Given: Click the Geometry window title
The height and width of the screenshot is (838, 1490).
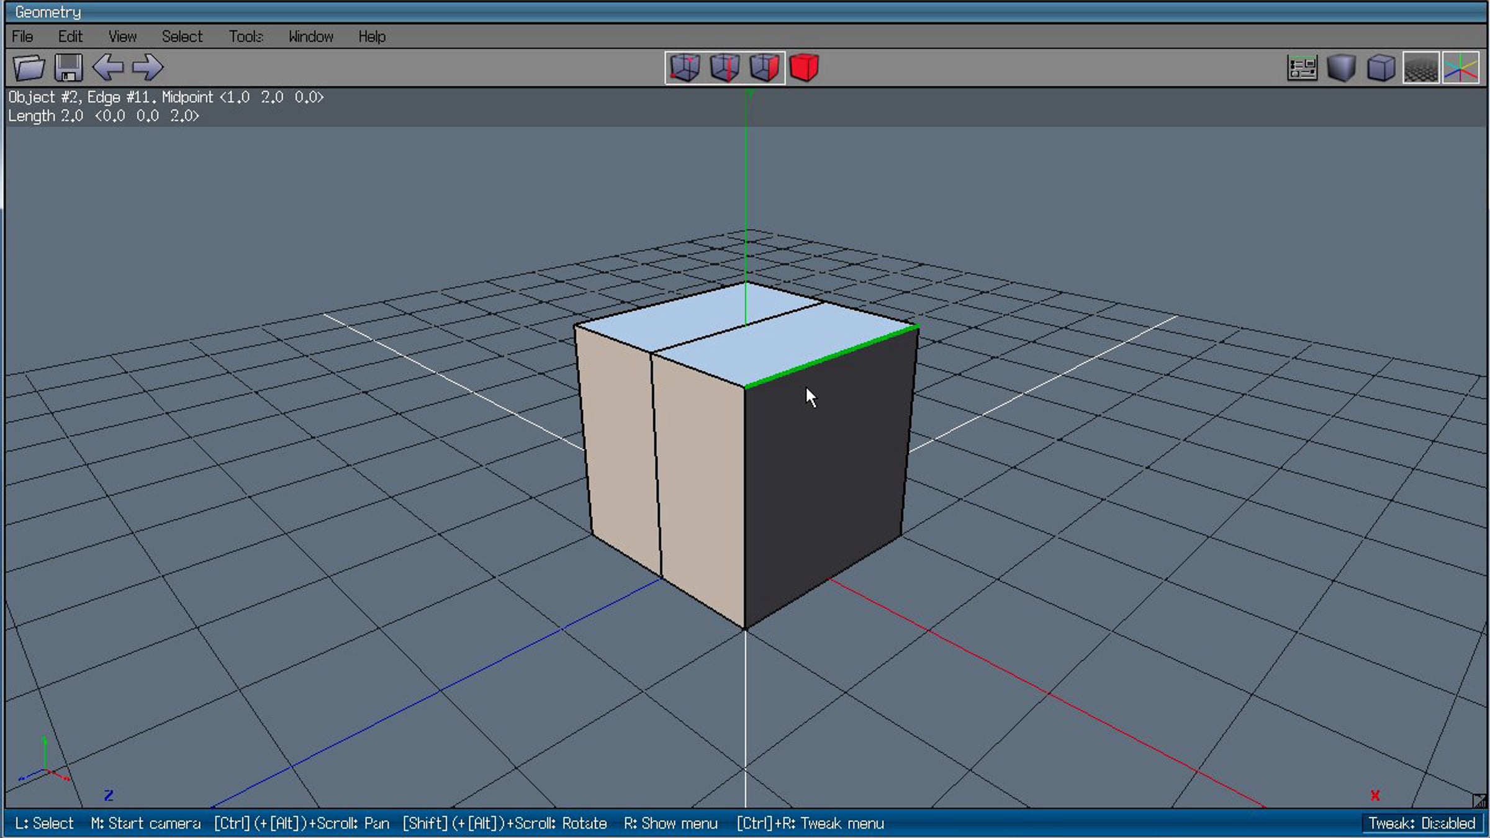Looking at the screenshot, I should (48, 12).
